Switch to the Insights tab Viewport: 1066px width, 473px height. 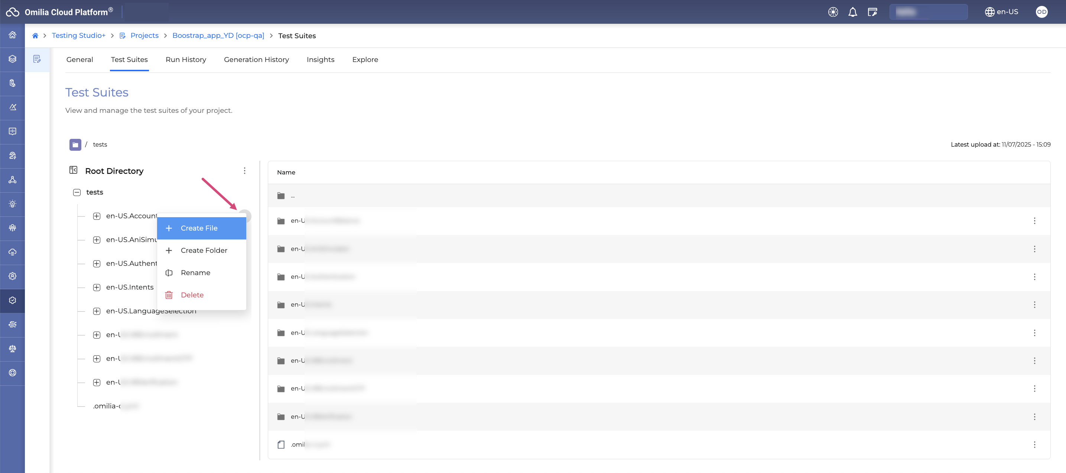[320, 60]
